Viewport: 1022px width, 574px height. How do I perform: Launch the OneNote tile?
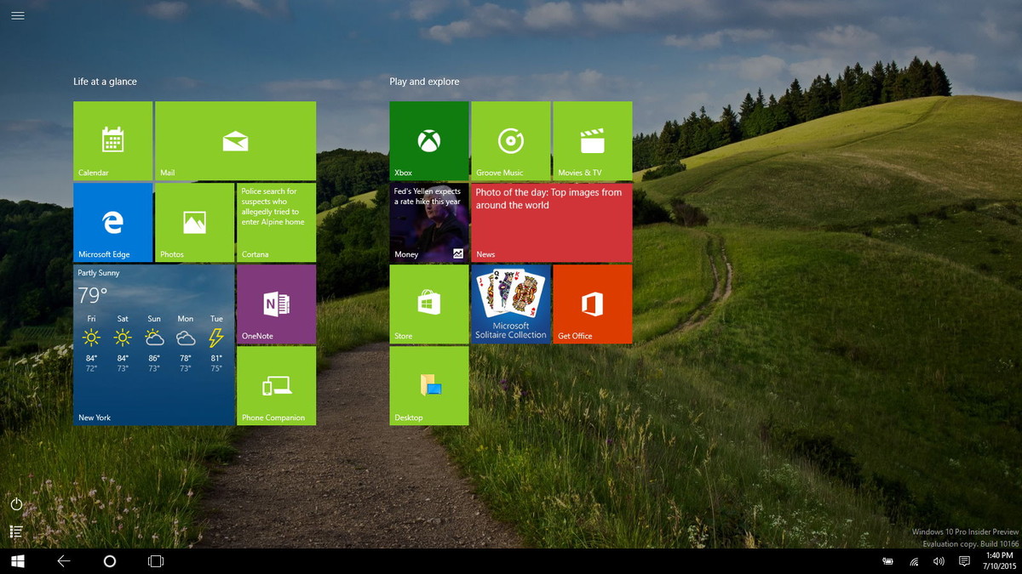(x=276, y=304)
